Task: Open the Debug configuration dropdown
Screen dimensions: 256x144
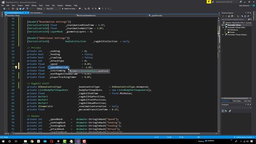Action: pyautogui.click(x=40, y=9)
